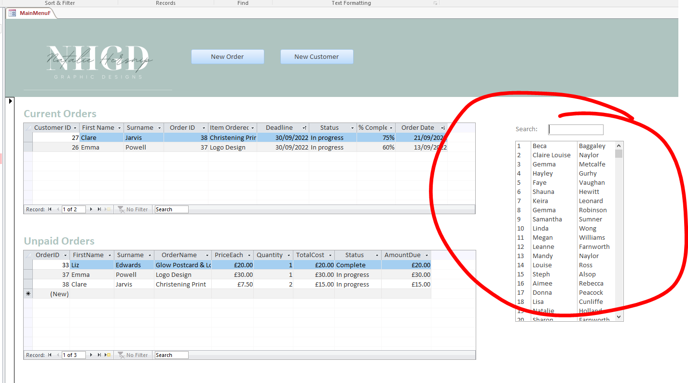
Task: Select customer Donna Peacock in list
Action: 565,292
